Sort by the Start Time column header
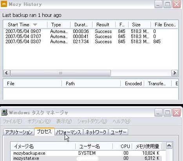This screenshot has width=183, height=161. click(25, 25)
